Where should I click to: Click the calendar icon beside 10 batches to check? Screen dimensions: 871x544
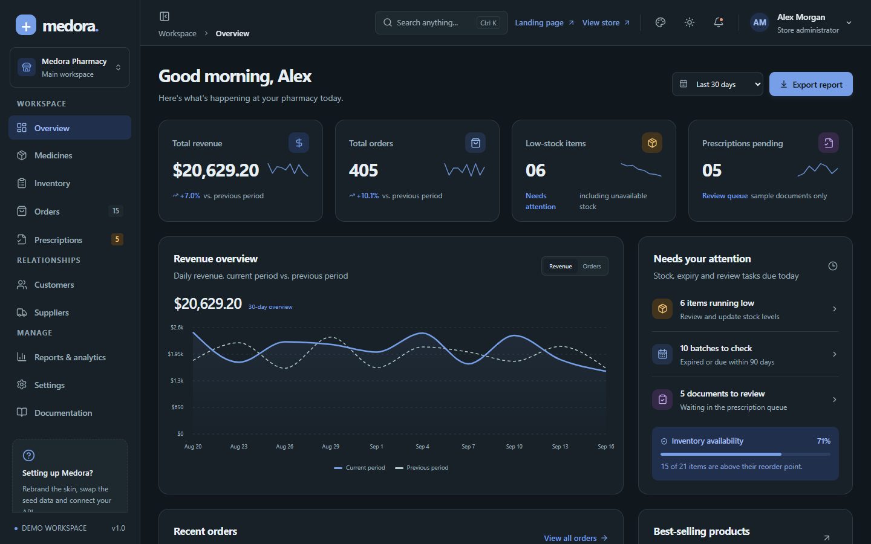click(662, 354)
